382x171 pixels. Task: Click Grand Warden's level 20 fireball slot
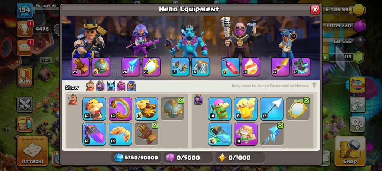251,67
